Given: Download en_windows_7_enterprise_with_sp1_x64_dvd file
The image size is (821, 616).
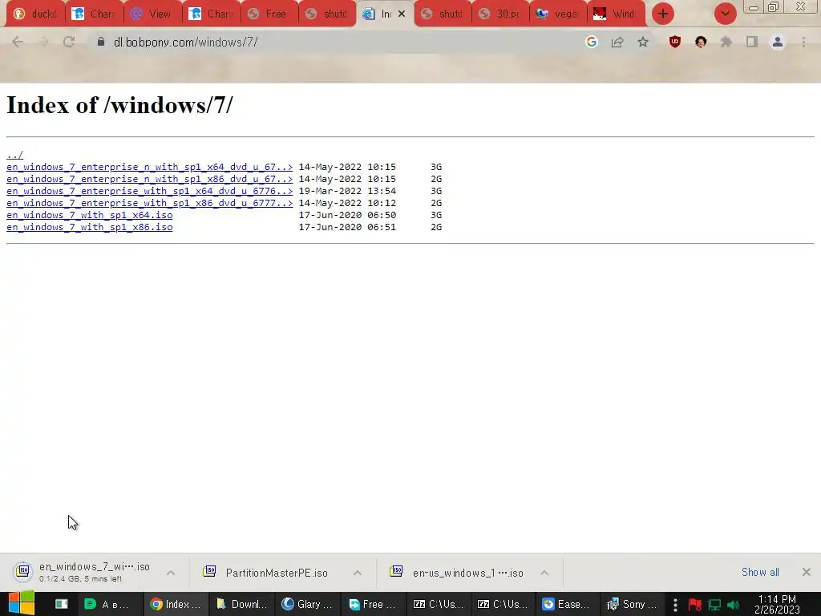Looking at the screenshot, I should 150,191.
